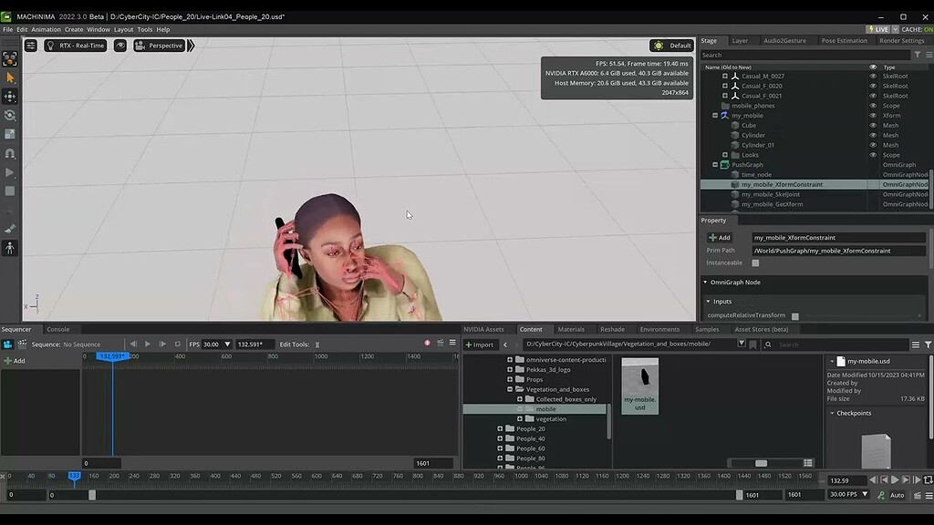Image resolution: width=934 pixels, height=525 pixels.
Task: Expand the Casual_F_0020 SkelRoot
Action: [x=725, y=86]
